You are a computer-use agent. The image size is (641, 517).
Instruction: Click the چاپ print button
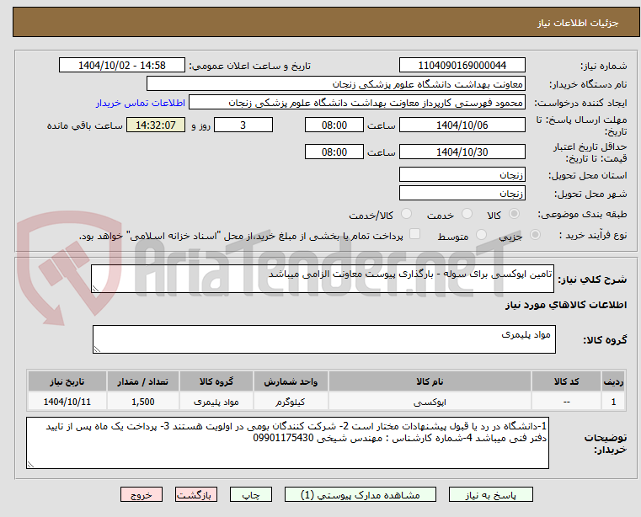point(251,494)
